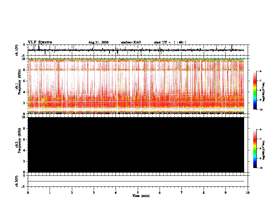The width and height of the screenshot is (279, 216).
Task: Click time axis tick label "6"
Action: coord(160,193)
